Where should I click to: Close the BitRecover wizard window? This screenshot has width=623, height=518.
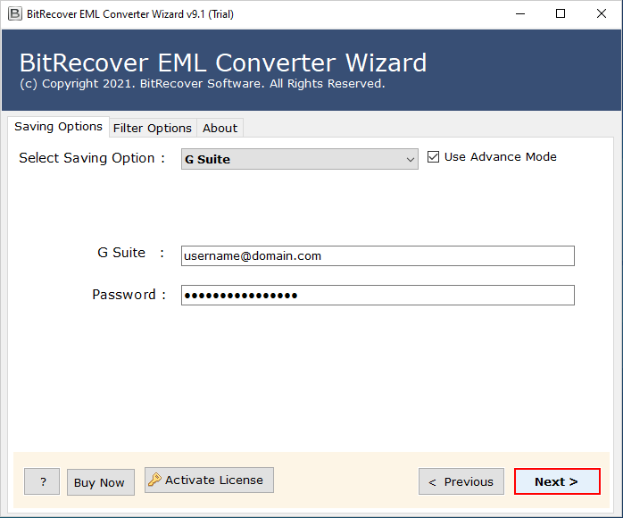(x=601, y=14)
